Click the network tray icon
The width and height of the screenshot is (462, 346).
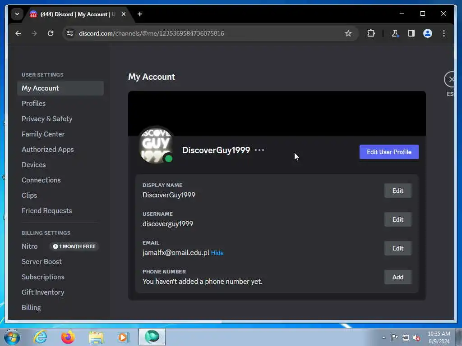click(x=406, y=338)
